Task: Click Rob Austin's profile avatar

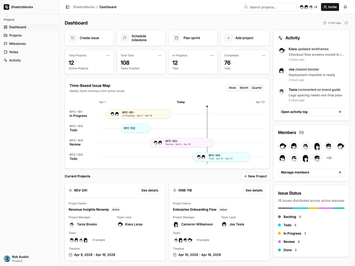Action: point(7,259)
